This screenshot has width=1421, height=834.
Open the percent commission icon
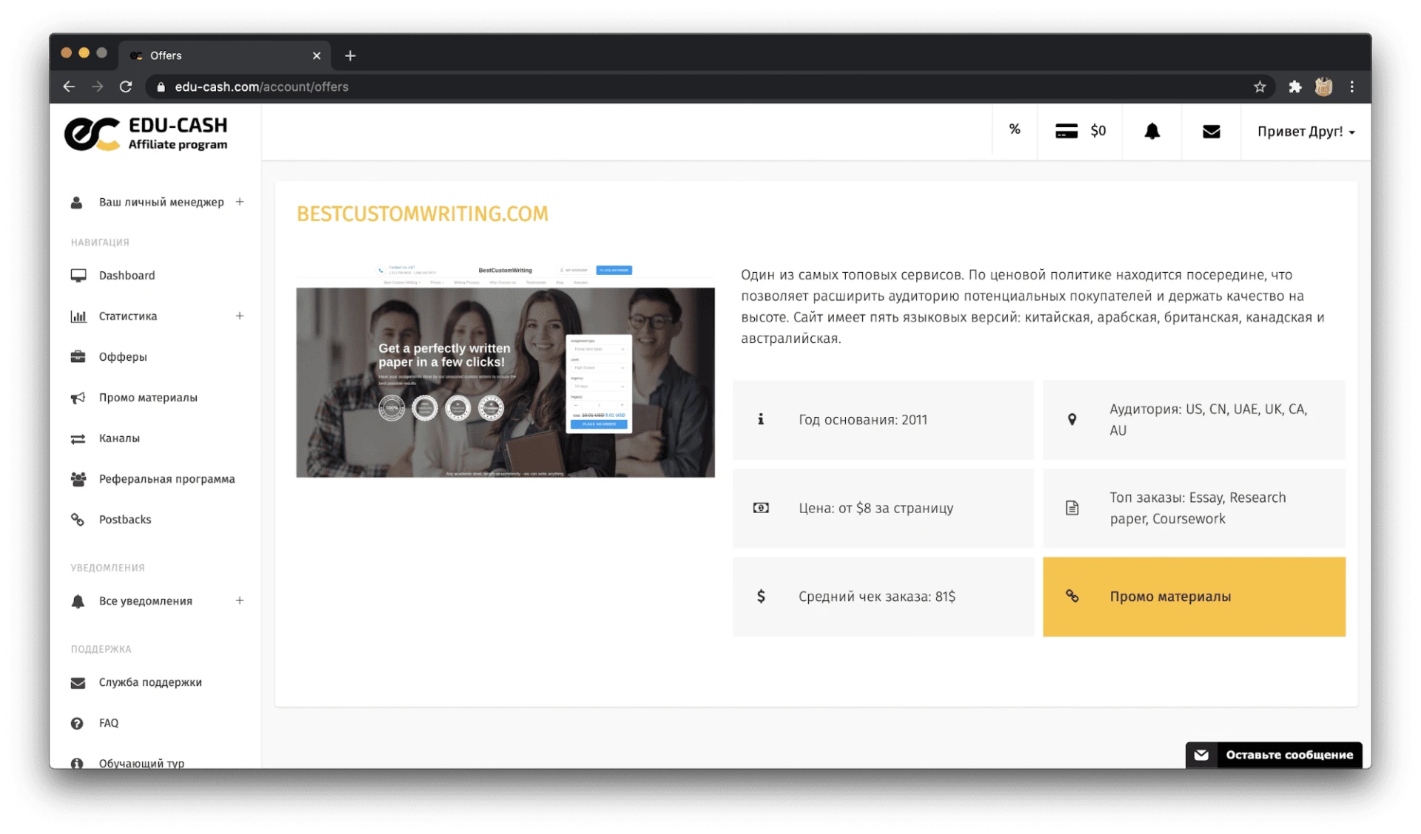[x=1014, y=130]
